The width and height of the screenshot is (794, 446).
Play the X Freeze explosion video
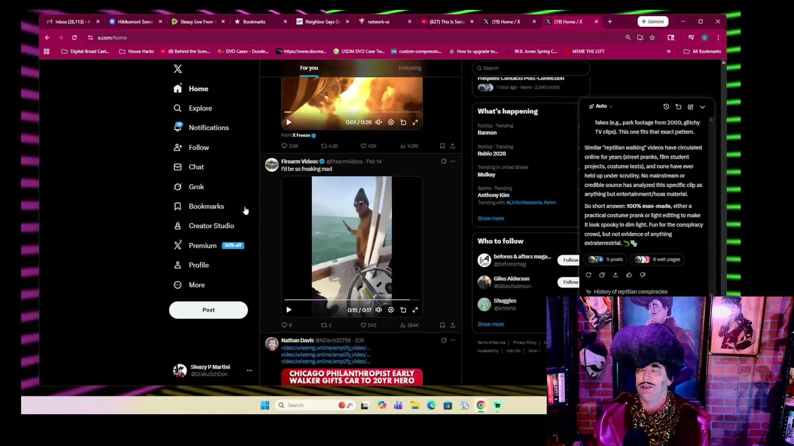point(288,123)
